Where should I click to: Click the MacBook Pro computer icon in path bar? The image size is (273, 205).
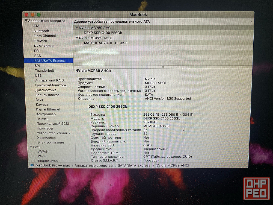pyautogui.click(x=32, y=165)
